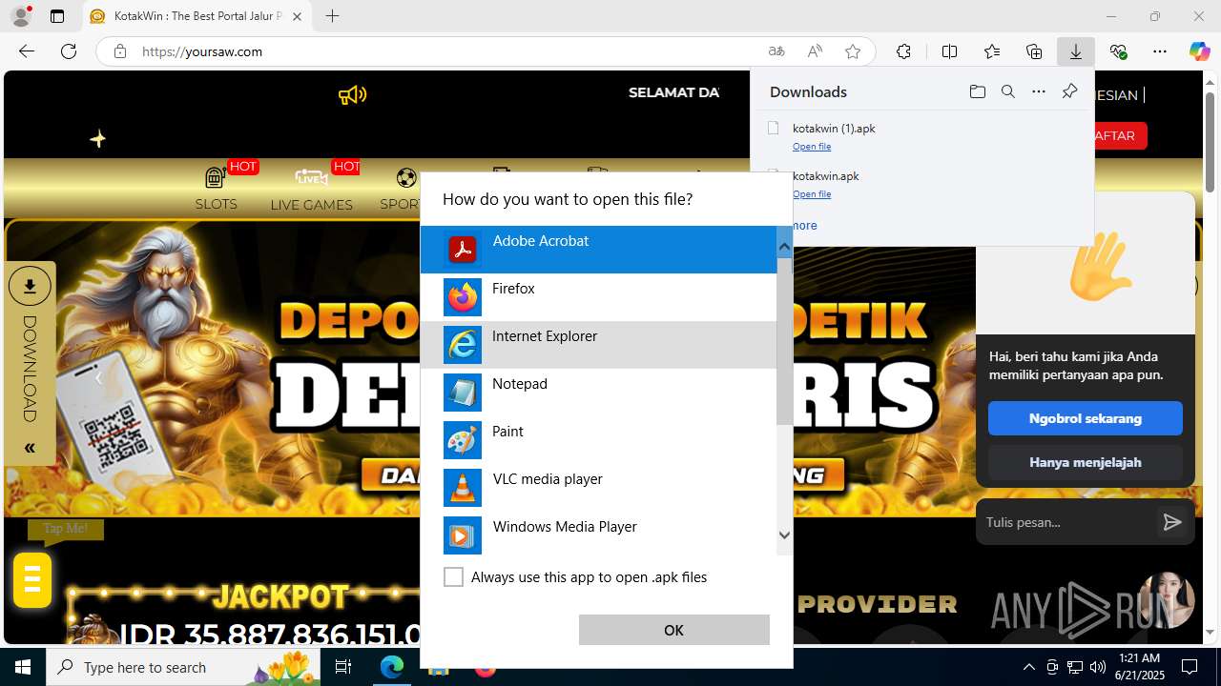Choose Adobe Acrobat to open file
Viewport: 1221px width, 686px height.
[x=598, y=250]
